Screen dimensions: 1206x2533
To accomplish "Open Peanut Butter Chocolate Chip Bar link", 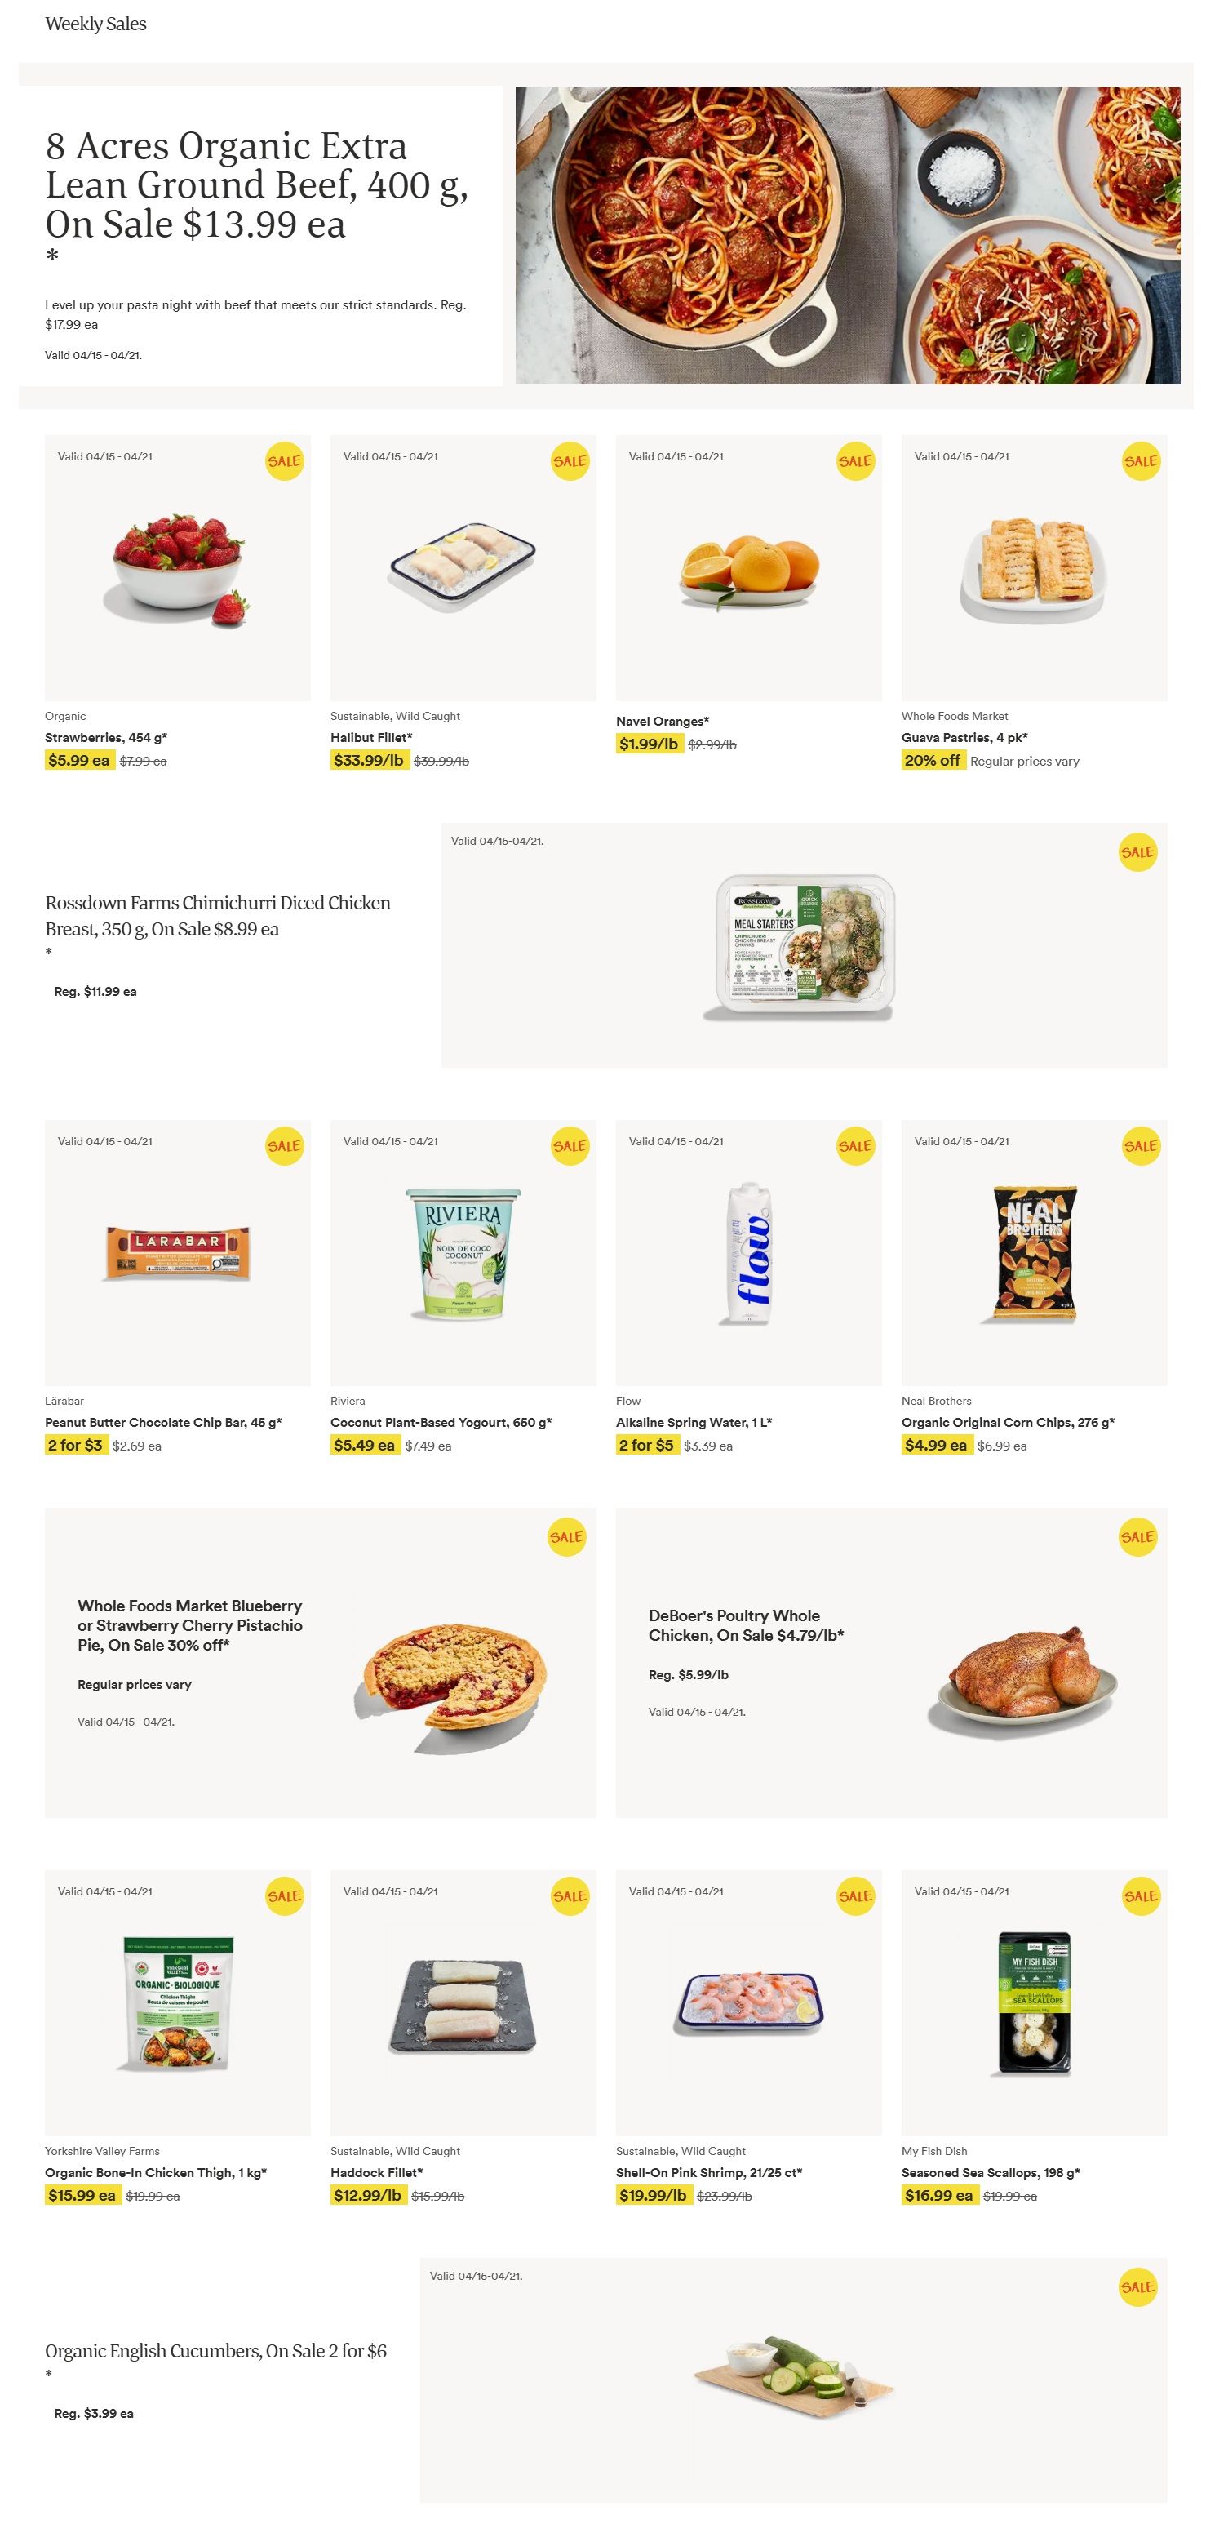I will click(x=163, y=1422).
